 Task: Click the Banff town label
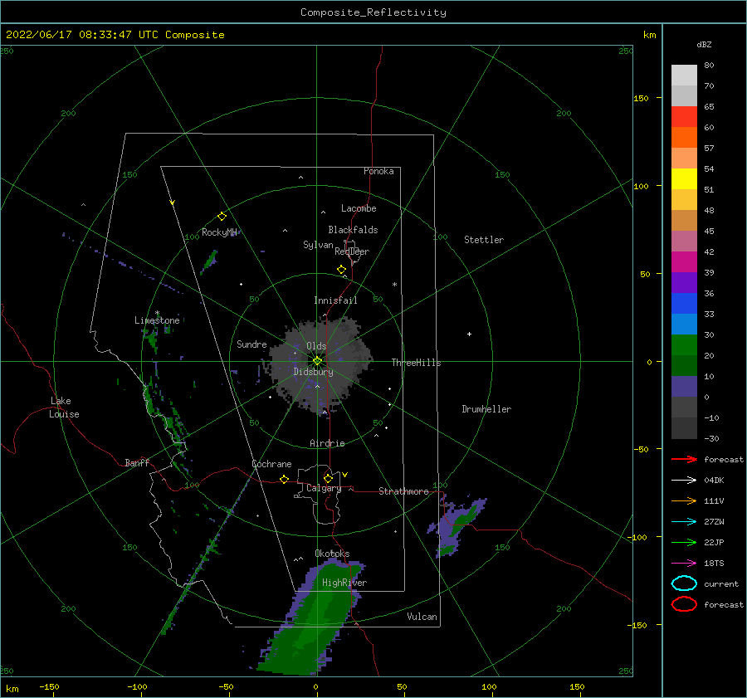point(137,462)
